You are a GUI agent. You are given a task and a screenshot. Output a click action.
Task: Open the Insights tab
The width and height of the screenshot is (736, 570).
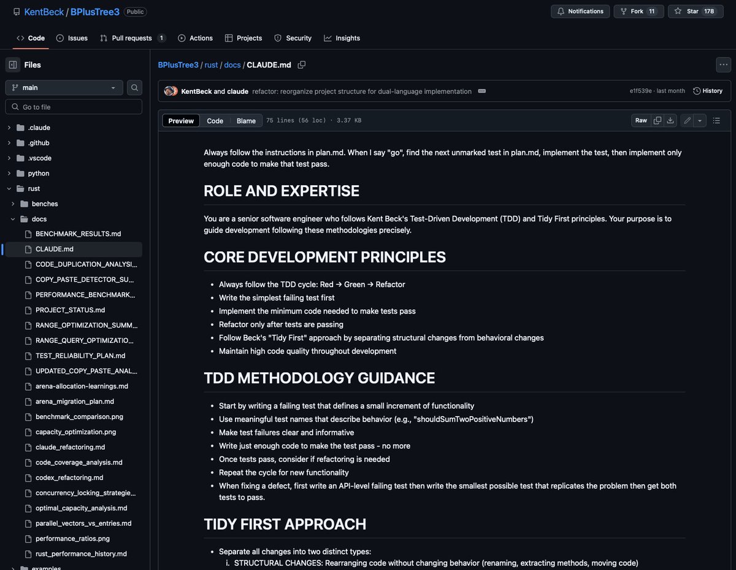pos(342,38)
